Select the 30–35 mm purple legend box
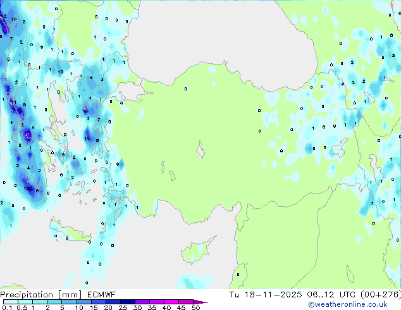401x310 pixels. [142, 302]
